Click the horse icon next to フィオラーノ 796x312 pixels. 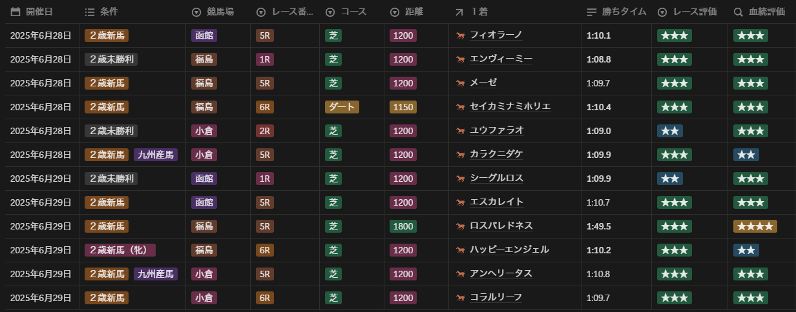[x=460, y=35]
